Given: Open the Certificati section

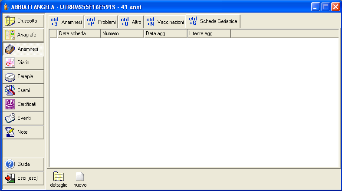Looking at the screenshot, I should (23, 104).
